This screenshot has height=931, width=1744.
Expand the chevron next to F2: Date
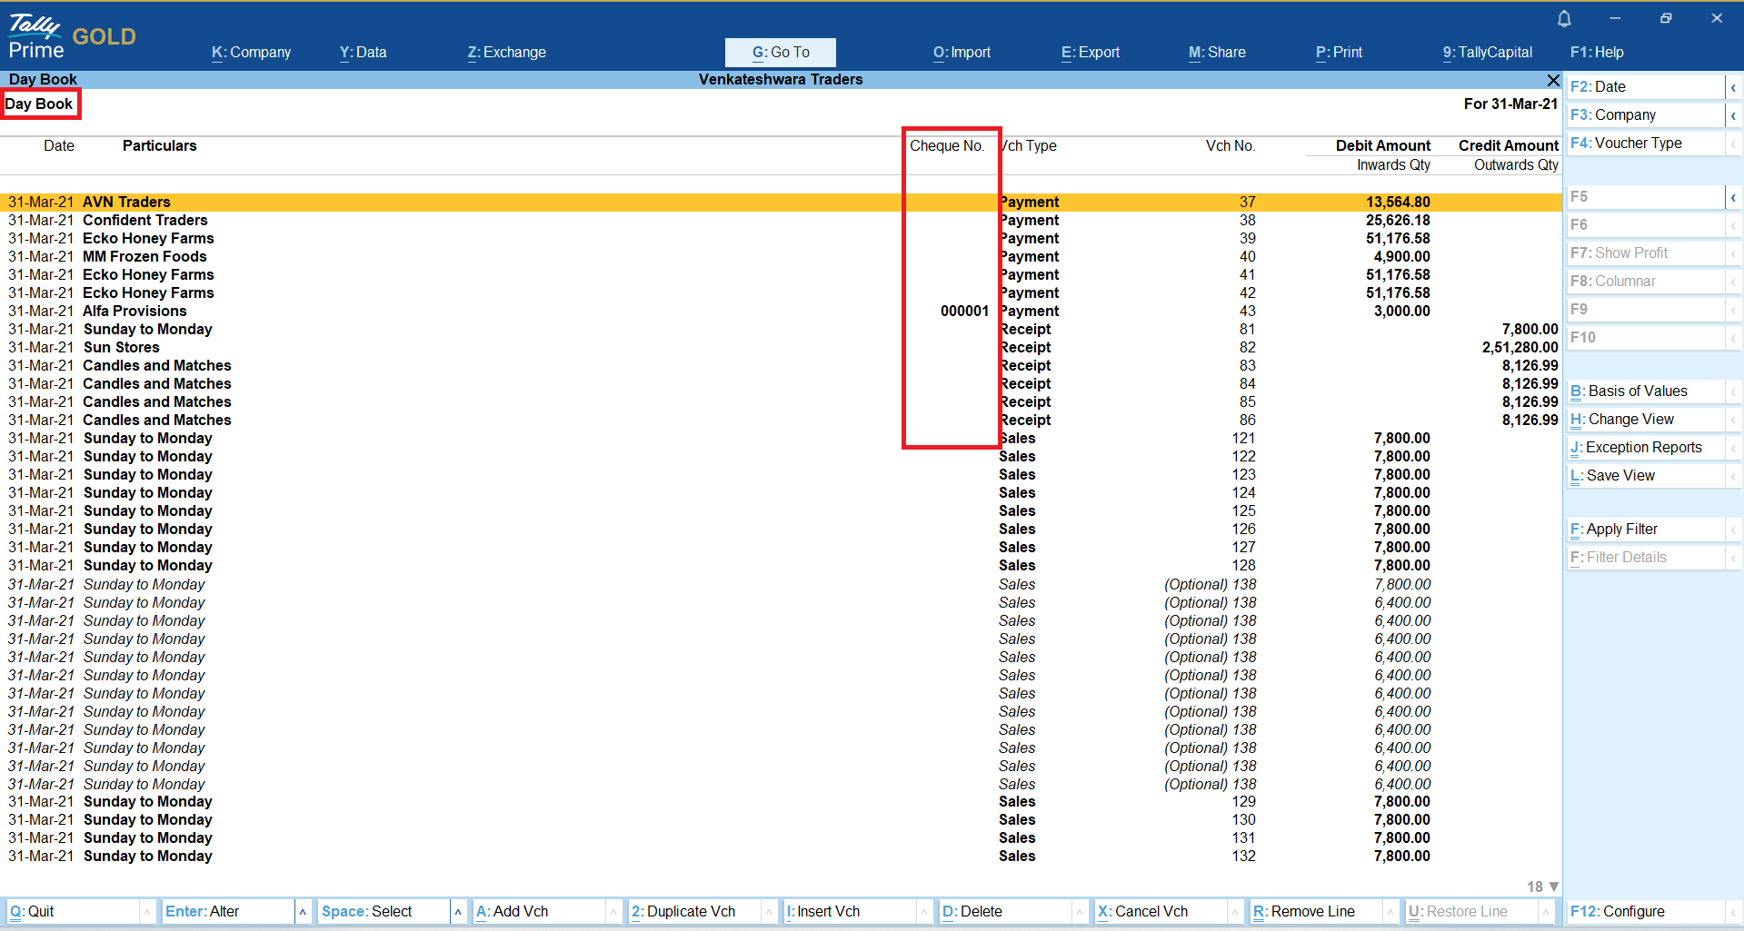1733,87
